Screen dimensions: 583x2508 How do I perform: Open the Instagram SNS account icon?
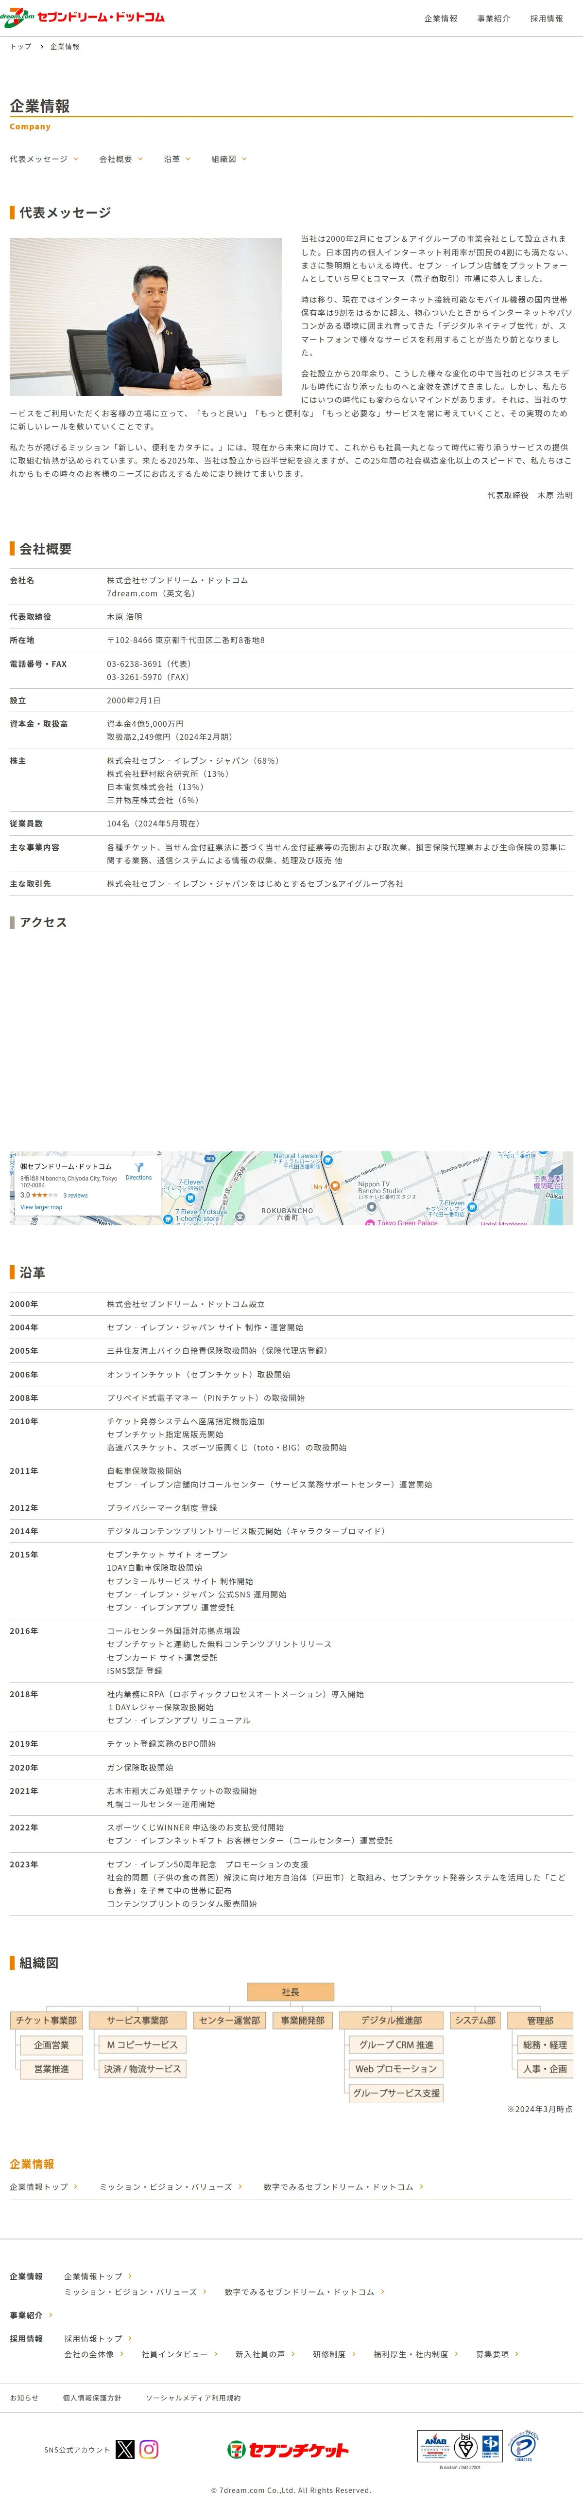point(149,2449)
